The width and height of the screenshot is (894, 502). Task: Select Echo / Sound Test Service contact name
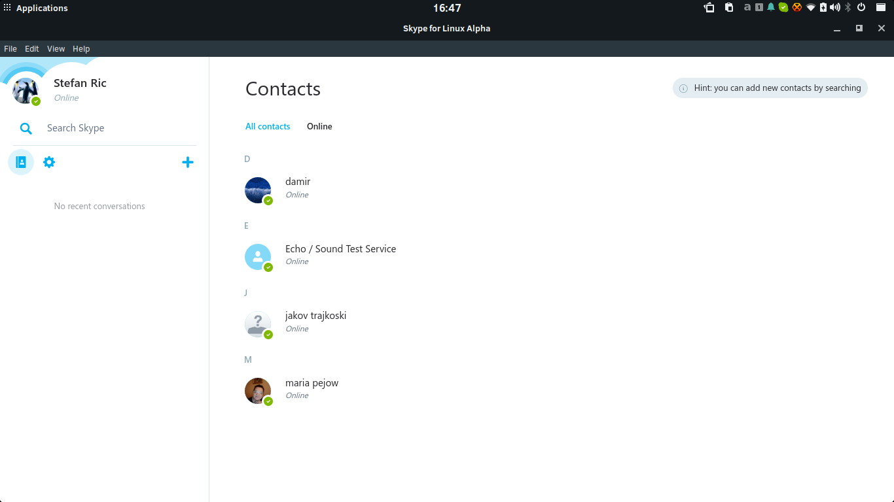click(340, 249)
